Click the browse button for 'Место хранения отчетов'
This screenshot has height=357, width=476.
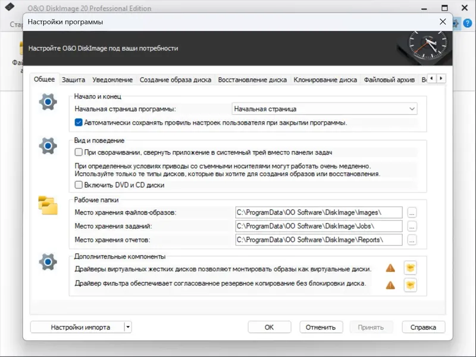pos(411,240)
